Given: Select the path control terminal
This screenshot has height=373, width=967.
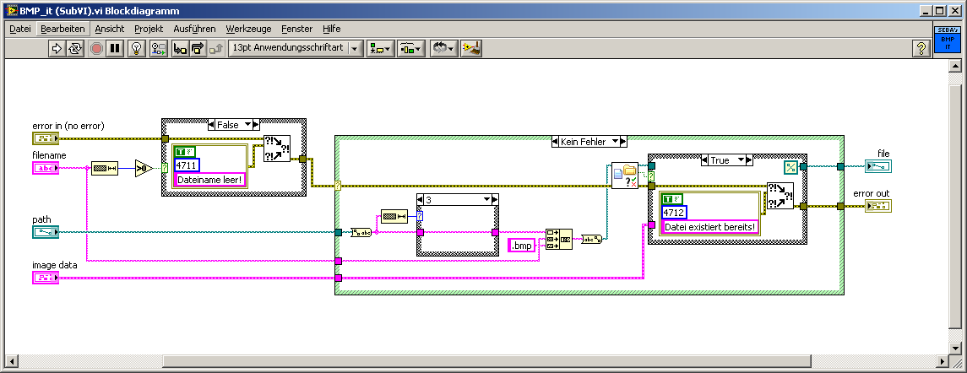Looking at the screenshot, I should tap(46, 232).
